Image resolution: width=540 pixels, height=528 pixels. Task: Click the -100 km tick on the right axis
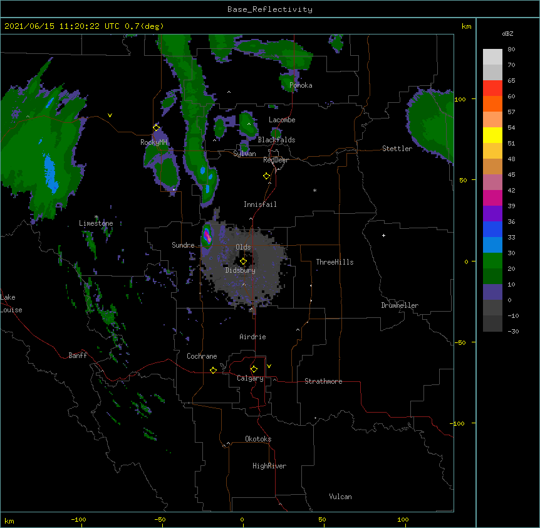[458, 423]
